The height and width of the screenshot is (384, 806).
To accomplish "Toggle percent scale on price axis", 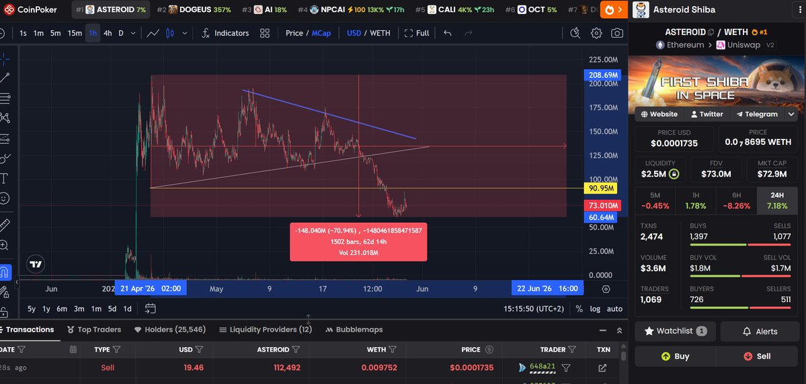I will (579, 309).
